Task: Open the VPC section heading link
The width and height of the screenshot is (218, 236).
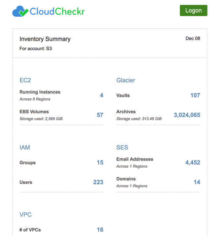Action: [x=26, y=214]
